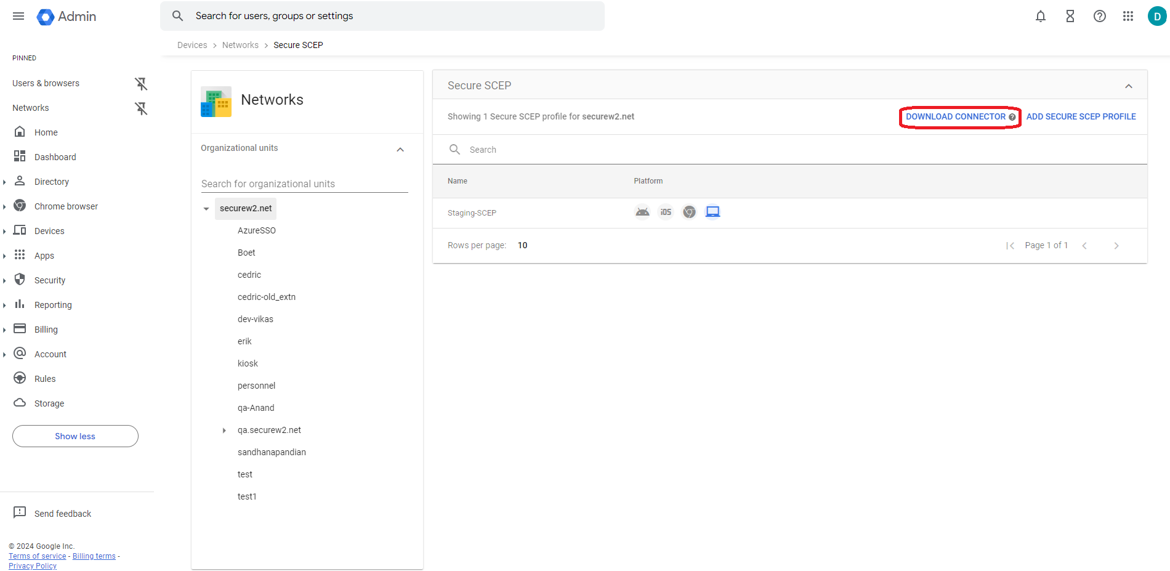Collapse the Secure SCEP panel

(x=1128, y=86)
